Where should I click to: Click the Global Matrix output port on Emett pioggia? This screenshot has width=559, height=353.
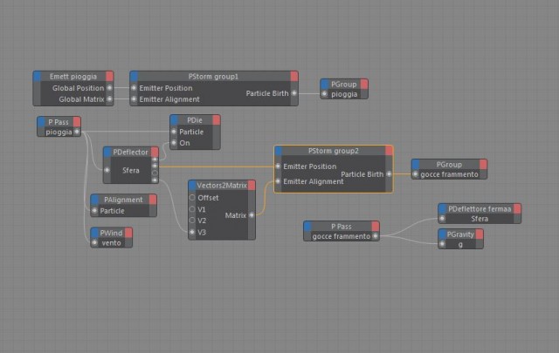(109, 98)
